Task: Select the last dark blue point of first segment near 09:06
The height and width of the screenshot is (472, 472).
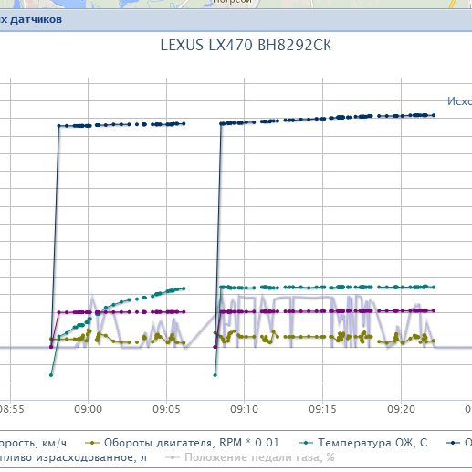Action: [184, 123]
